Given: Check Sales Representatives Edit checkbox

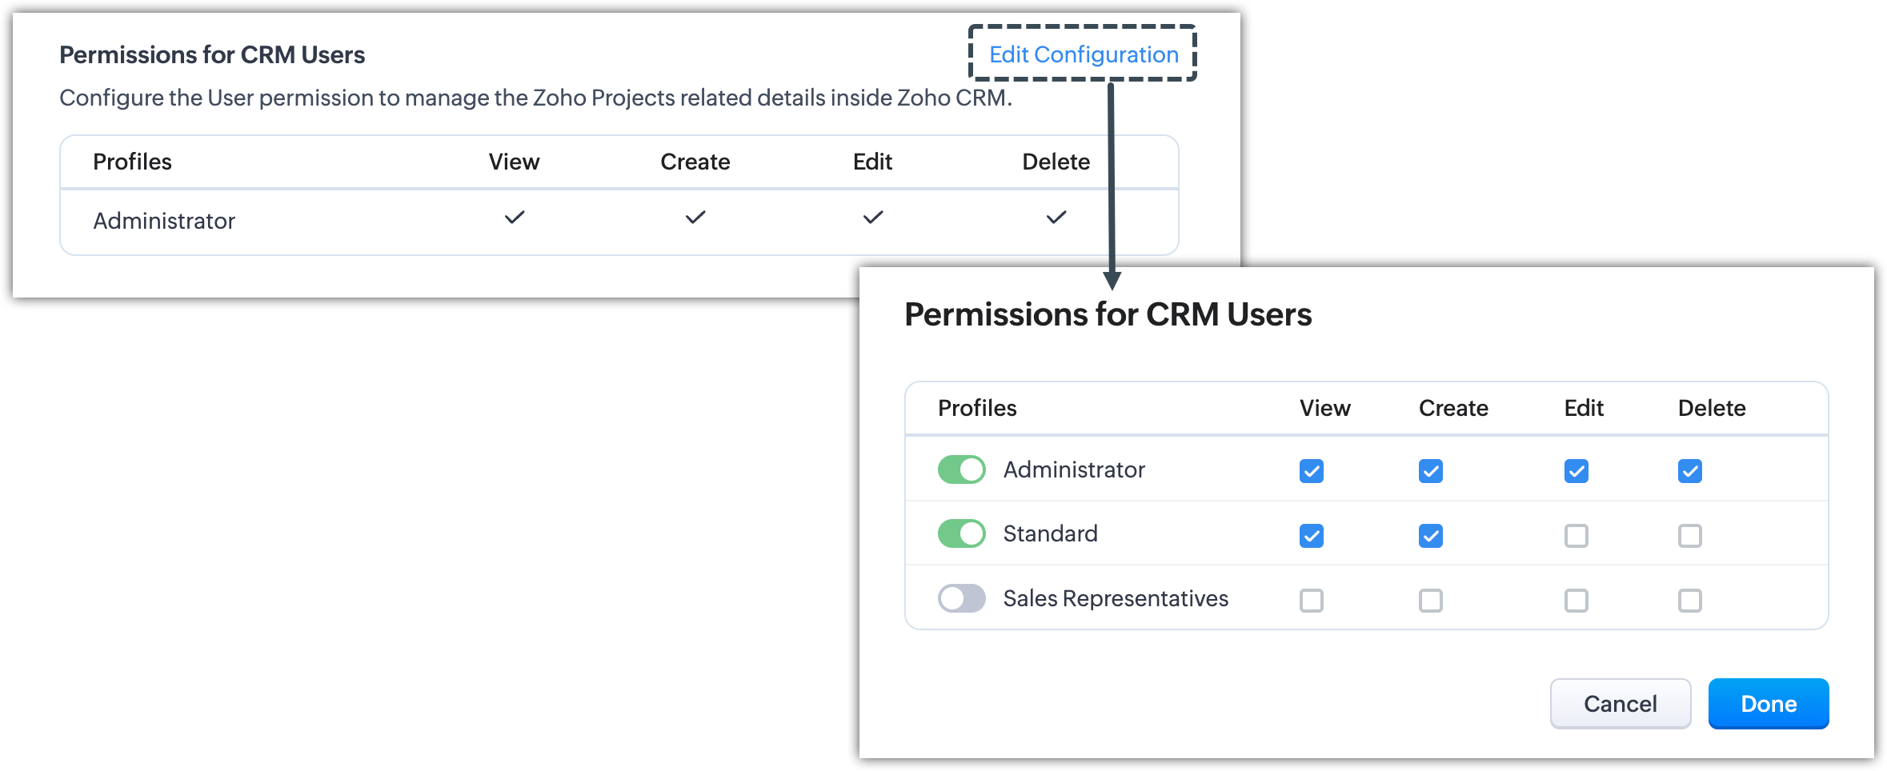Looking at the screenshot, I should point(1576,600).
